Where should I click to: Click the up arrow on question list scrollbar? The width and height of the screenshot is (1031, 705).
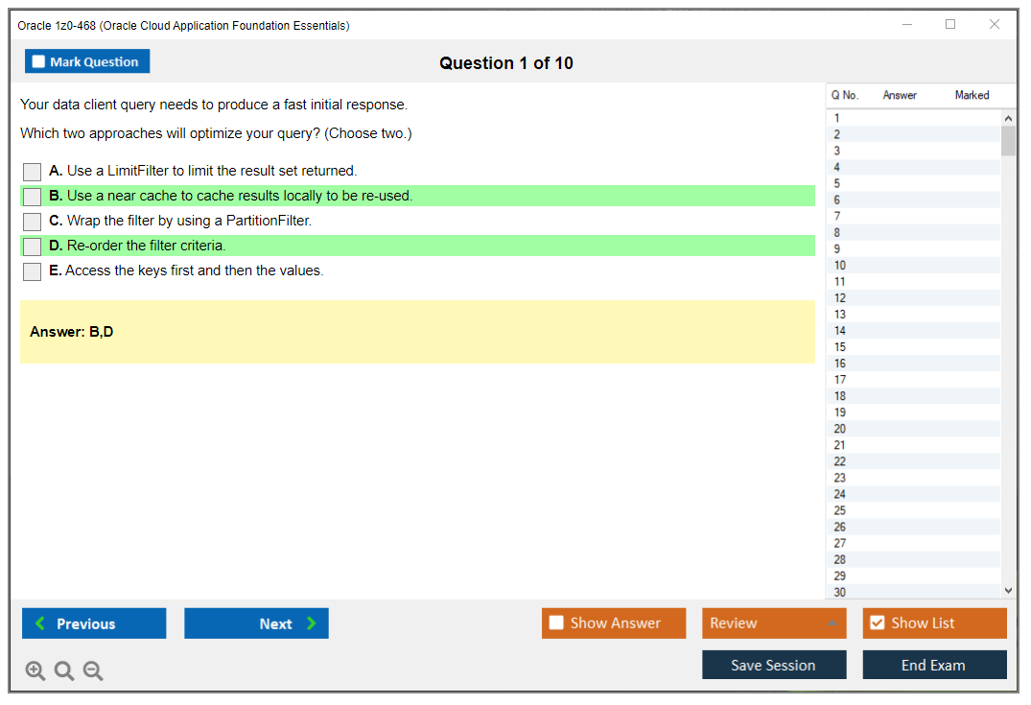pos(1008,117)
